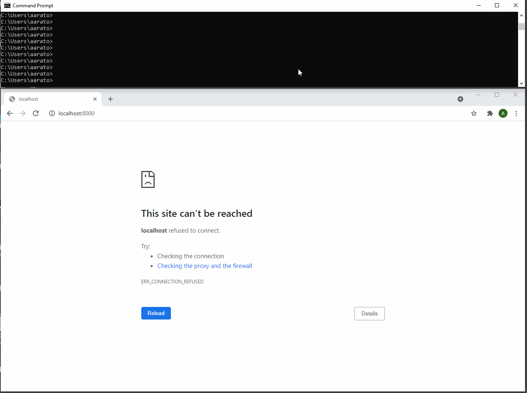Click 'localhost refused to connect.' message
Viewport: 527px width, 393px height.
[x=181, y=231]
